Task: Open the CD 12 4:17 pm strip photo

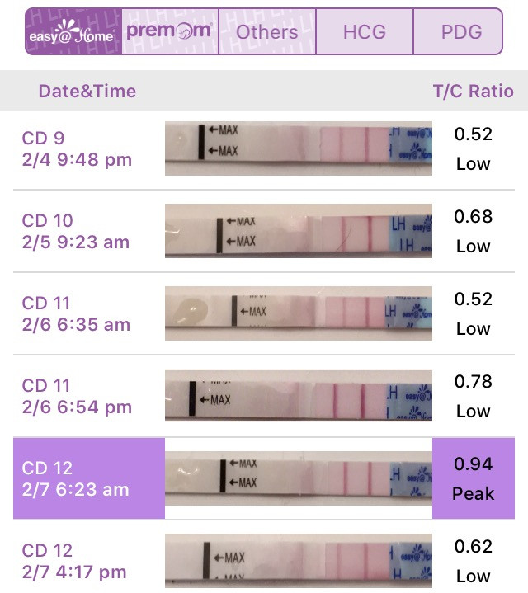Action: 299,561
